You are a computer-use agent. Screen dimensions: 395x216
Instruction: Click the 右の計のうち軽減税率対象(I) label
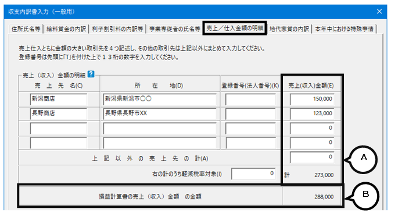(187, 174)
